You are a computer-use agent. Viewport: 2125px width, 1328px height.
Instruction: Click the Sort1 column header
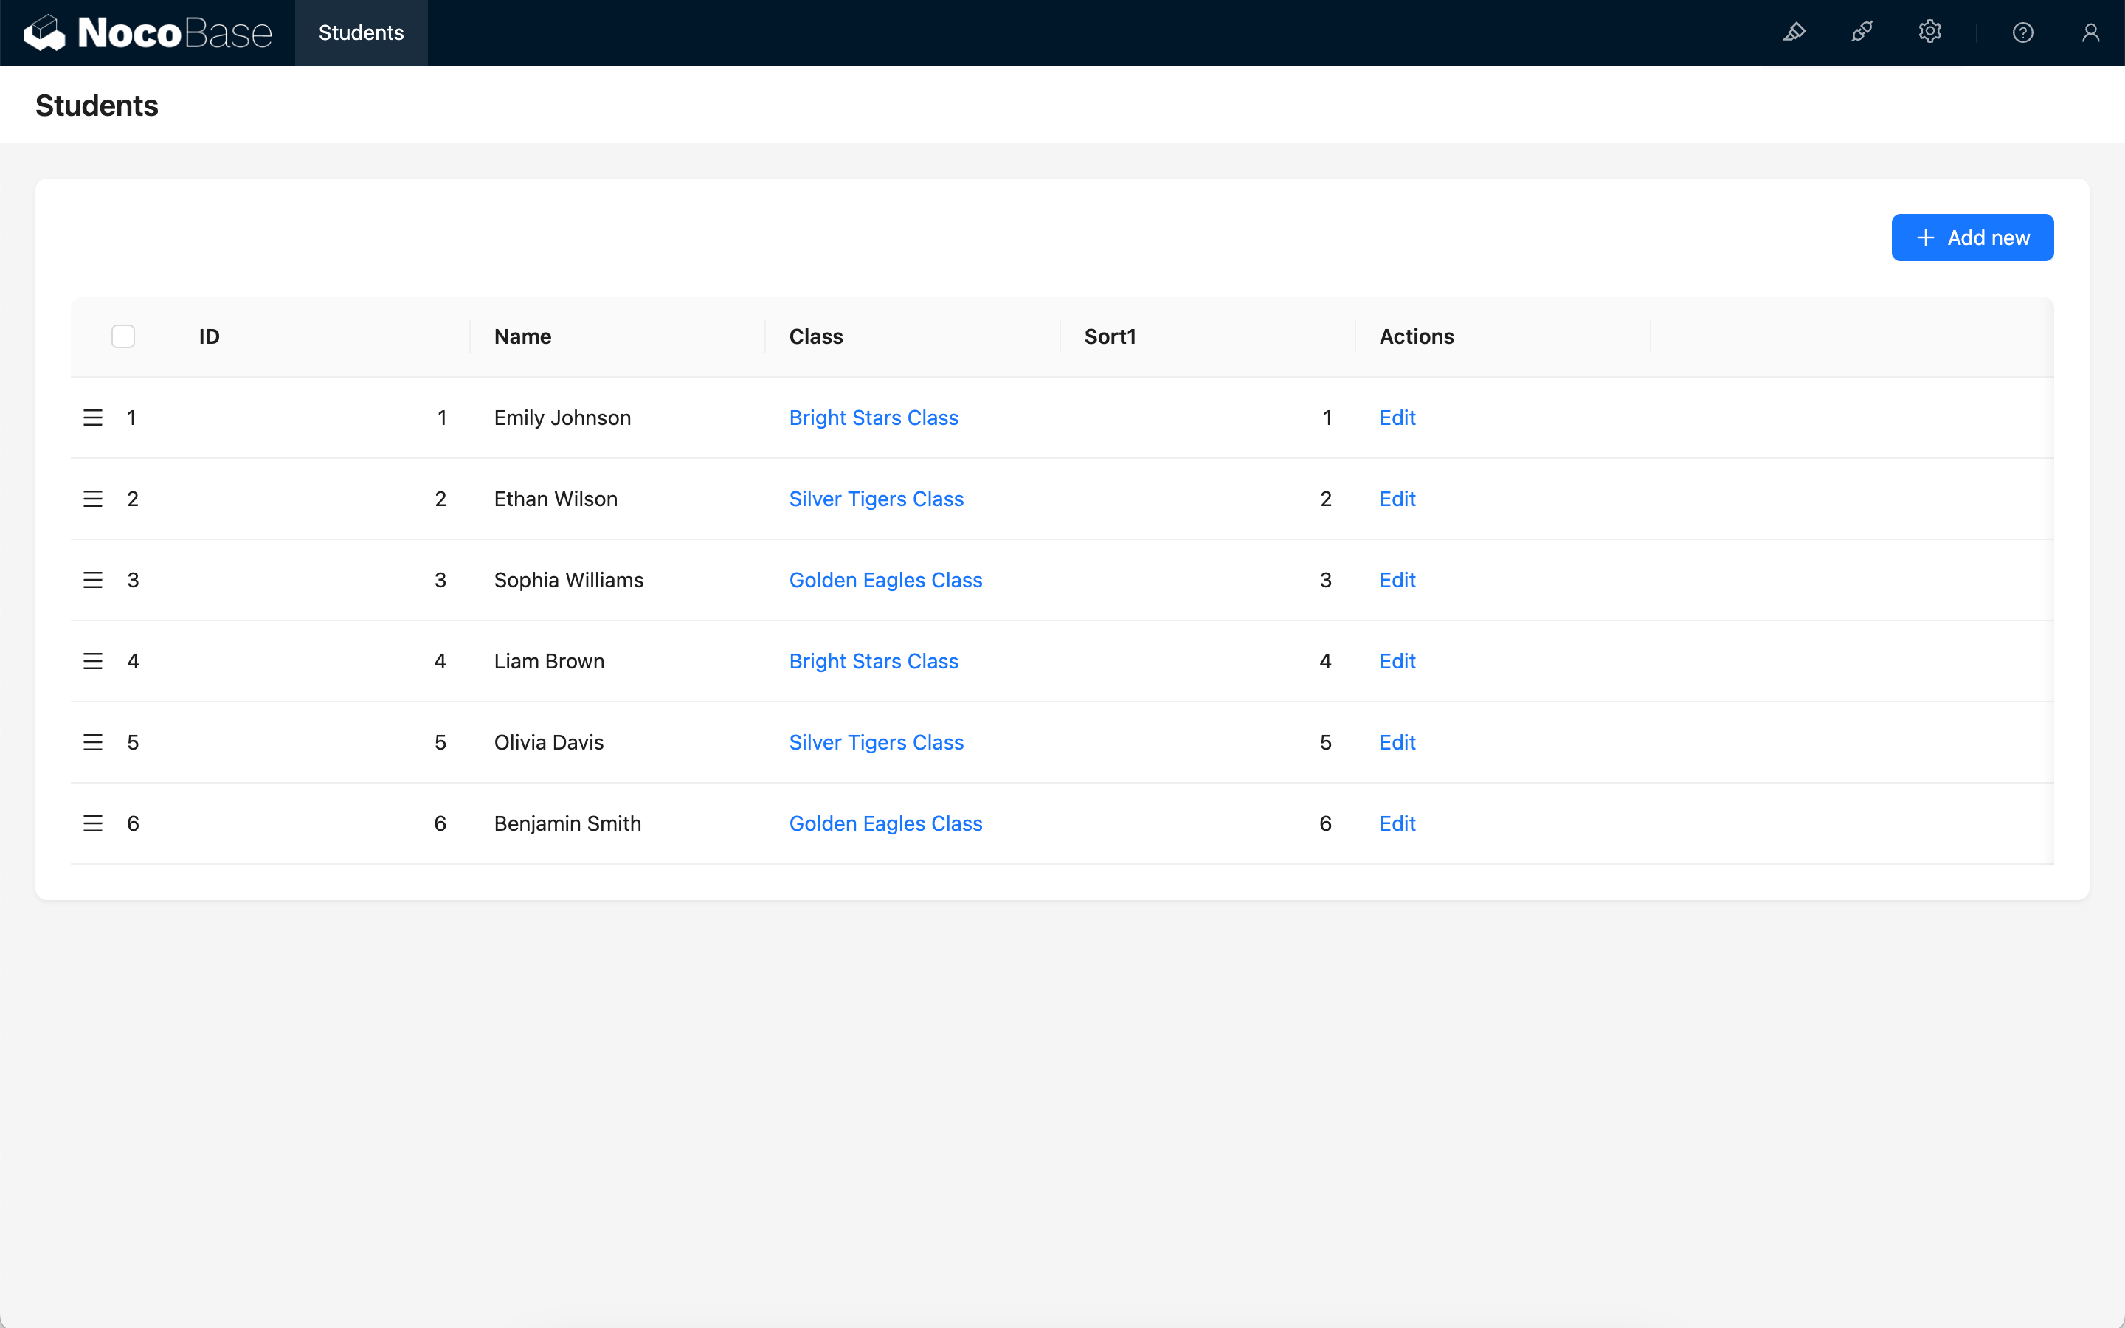pos(1109,336)
